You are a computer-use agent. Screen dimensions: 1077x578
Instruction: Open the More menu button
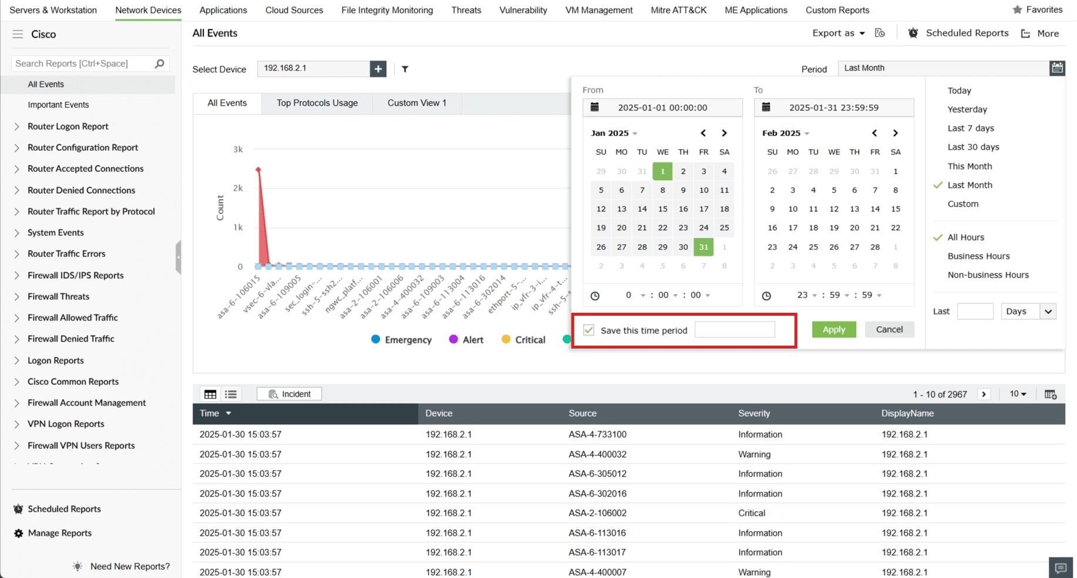click(x=1040, y=33)
